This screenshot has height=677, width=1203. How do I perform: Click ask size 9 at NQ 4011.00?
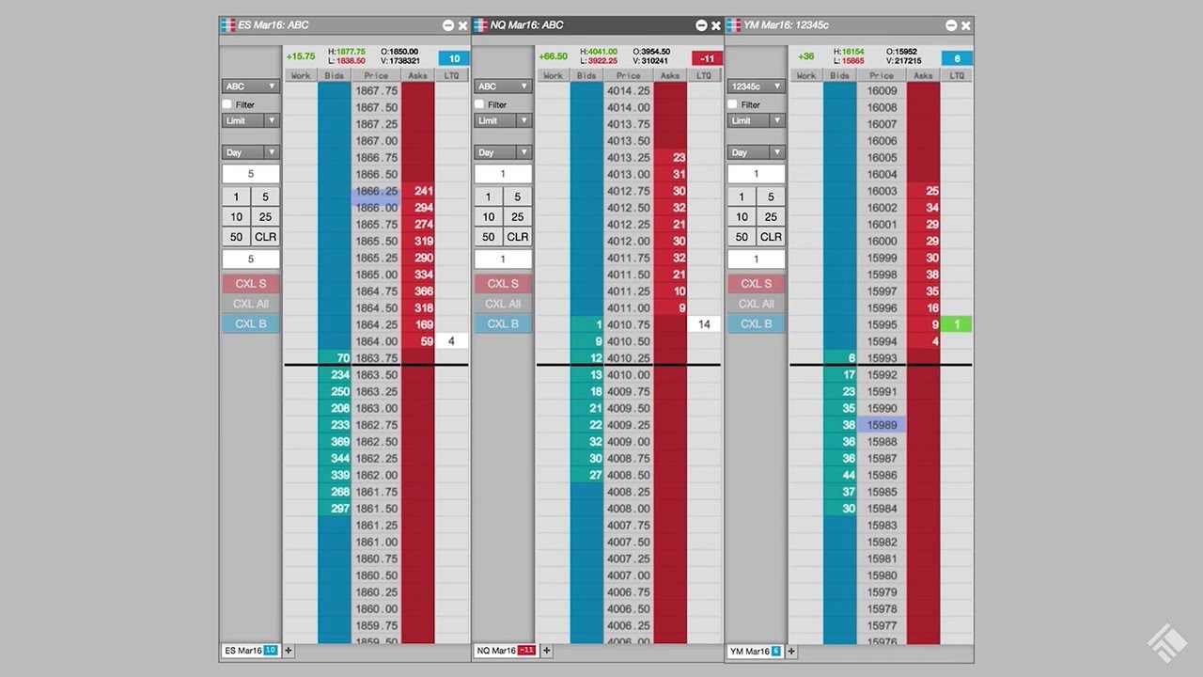click(670, 308)
